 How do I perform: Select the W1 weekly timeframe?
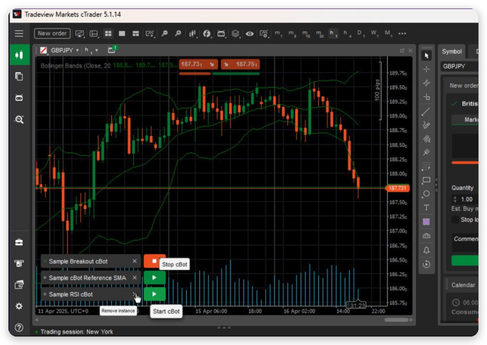click(374, 33)
